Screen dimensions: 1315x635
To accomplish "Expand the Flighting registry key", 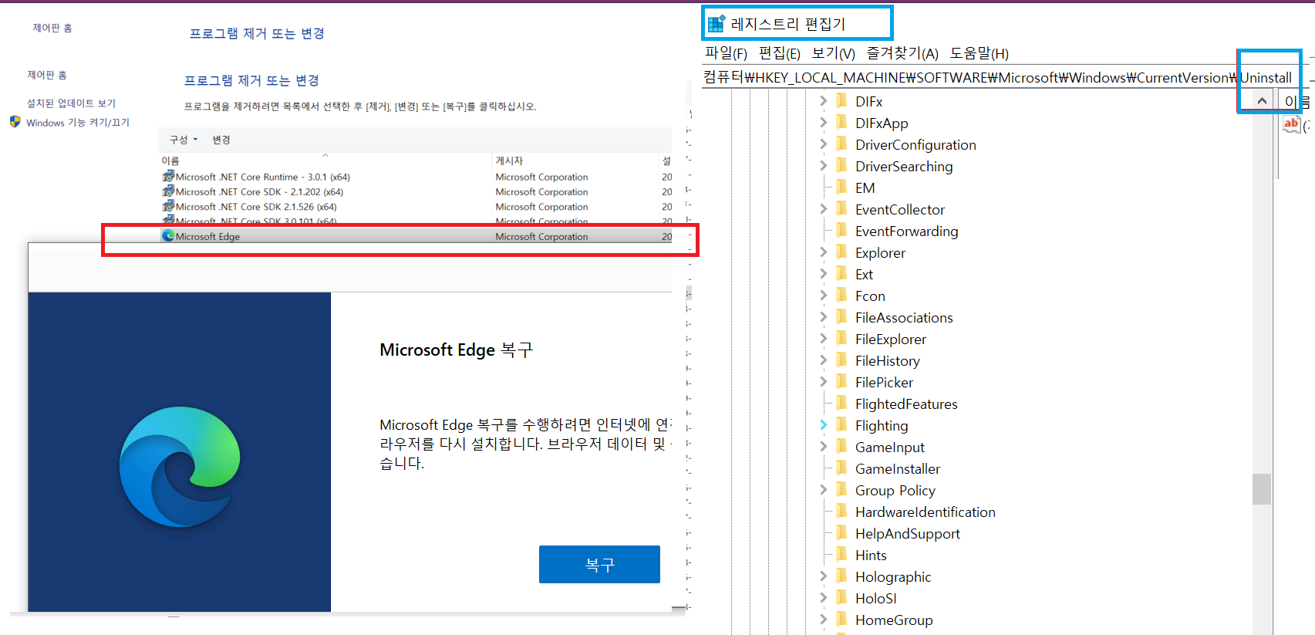I will 823,425.
